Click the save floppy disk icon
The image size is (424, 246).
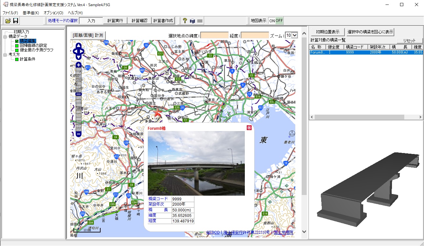coord(16,21)
